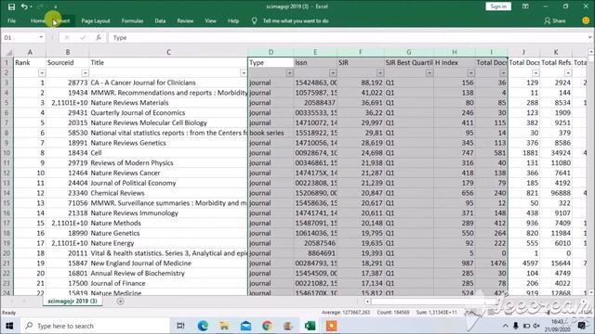Click the Redo arrow icon
The width and height of the screenshot is (595, 334).
click(40, 6)
